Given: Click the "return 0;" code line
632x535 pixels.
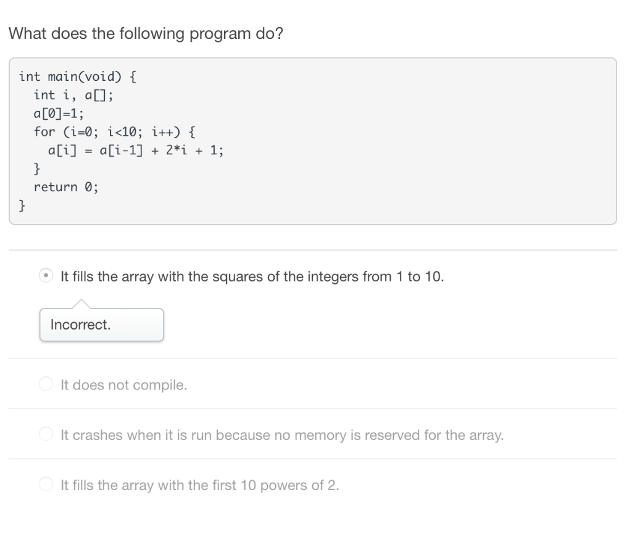Looking at the screenshot, I should (x=66, y=187).
